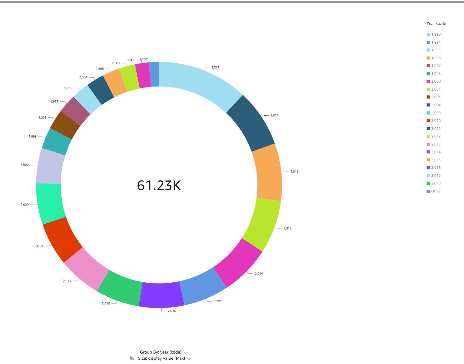464x364 pixels.
Task: Select the 1,997 mauve donut slice
Action: 75,111
